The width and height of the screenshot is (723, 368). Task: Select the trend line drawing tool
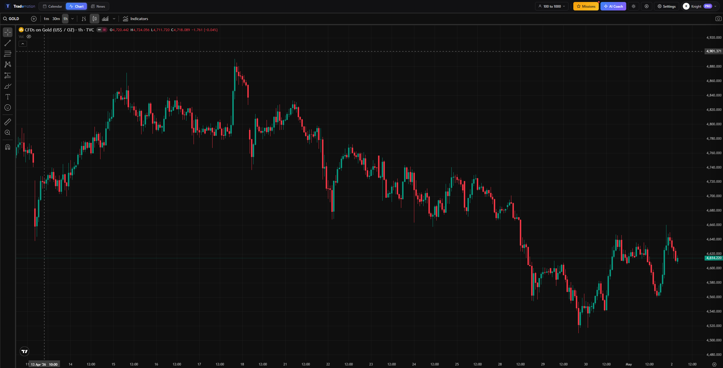8,43
